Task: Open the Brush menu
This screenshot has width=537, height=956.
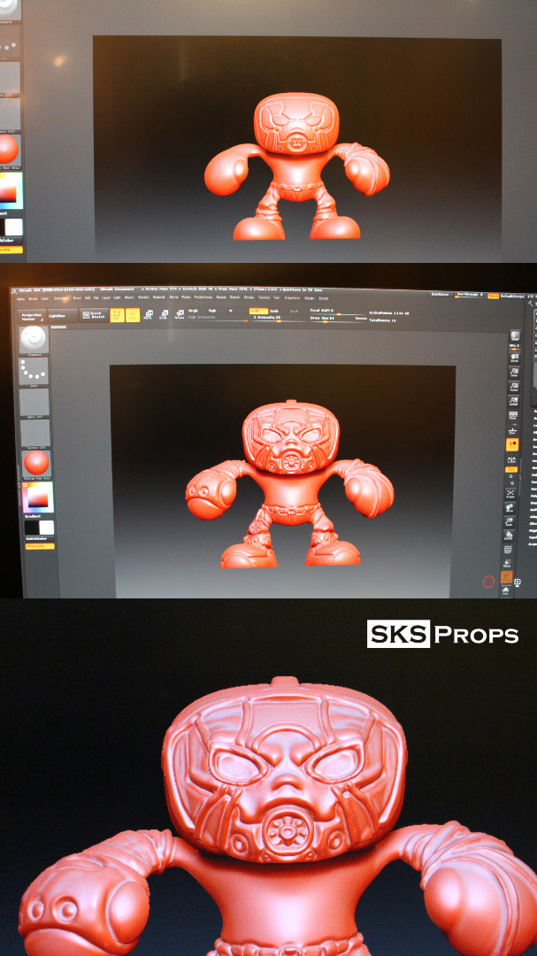Action: pyautogui.click(x=33, y=299)
